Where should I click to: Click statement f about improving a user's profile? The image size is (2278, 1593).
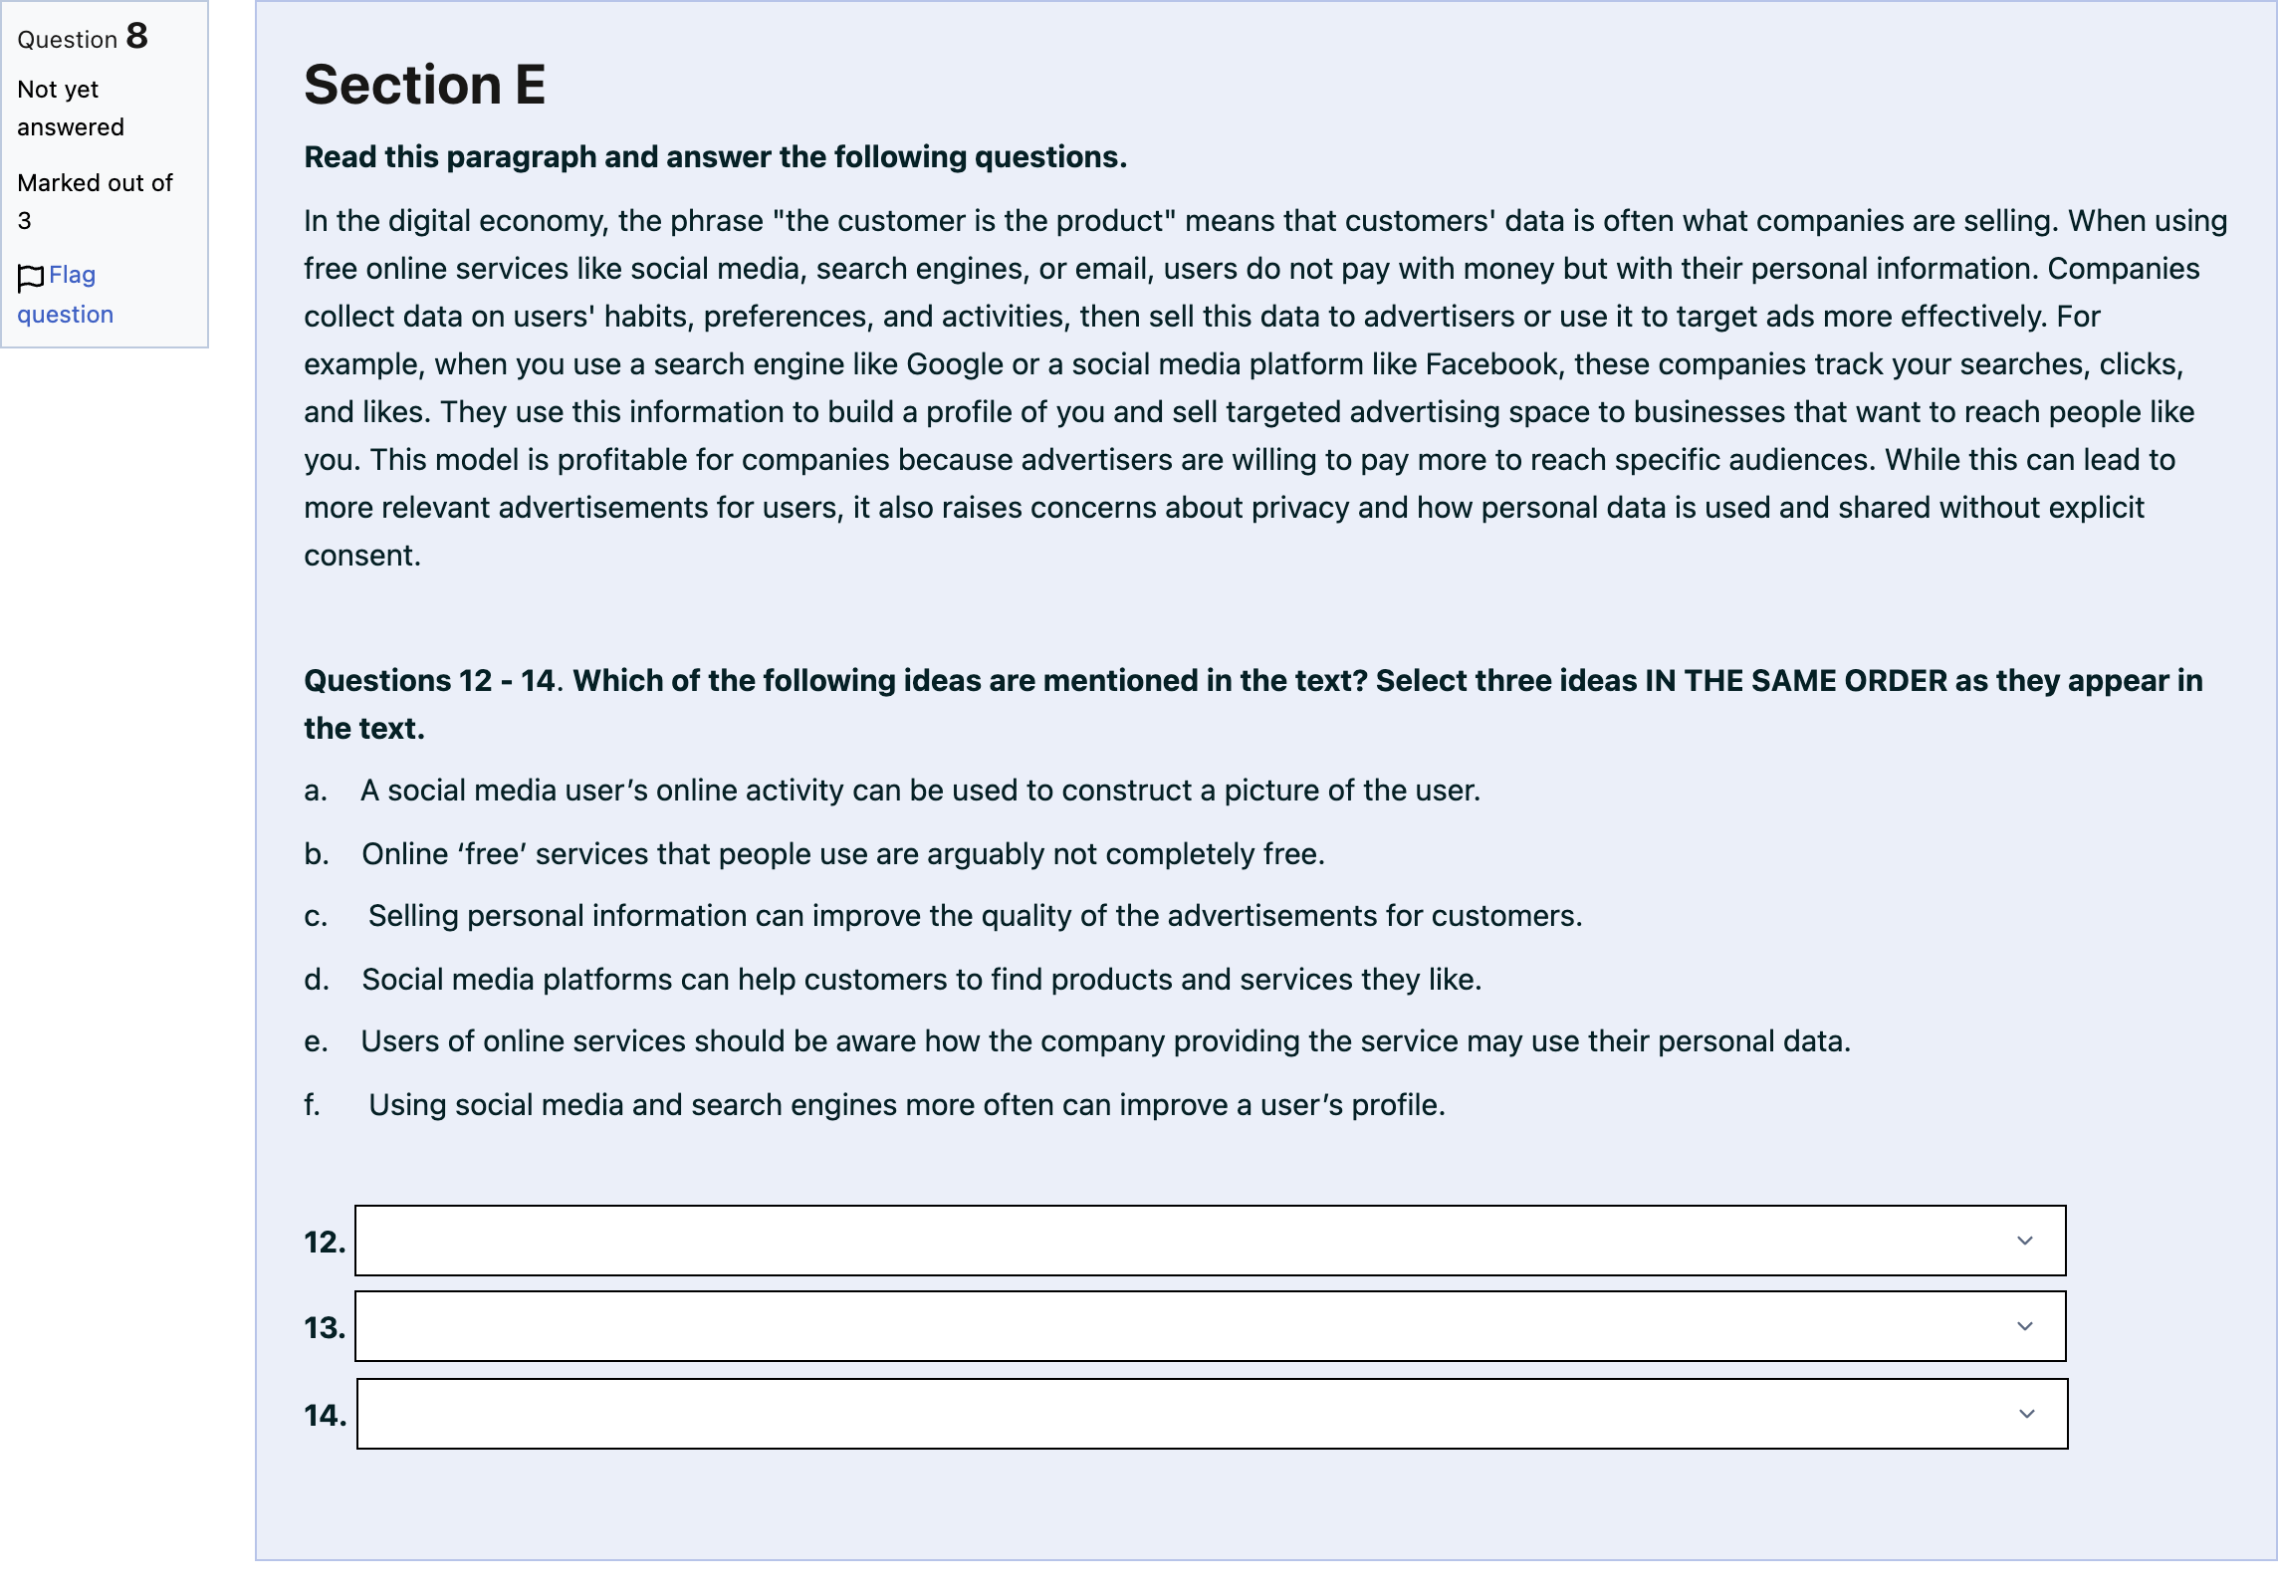click(x=875, y=1105)
